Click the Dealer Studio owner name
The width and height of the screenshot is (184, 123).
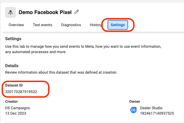(151, 108)
